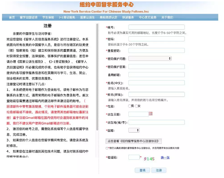Click the 换一张 captcha refresh link
Screen dimensions: 224x178
coord(165,158)
